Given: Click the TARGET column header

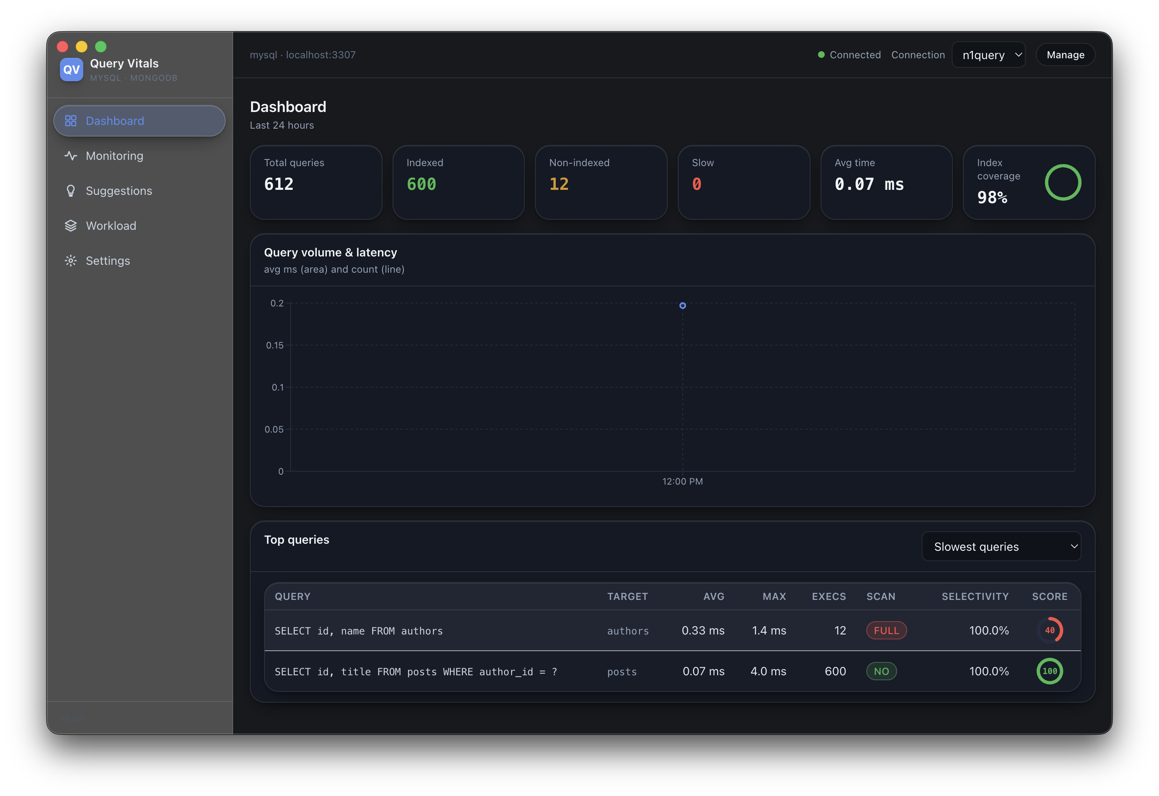Looking at the screenshot, I should pyautogui.click(x=627, y=597).
